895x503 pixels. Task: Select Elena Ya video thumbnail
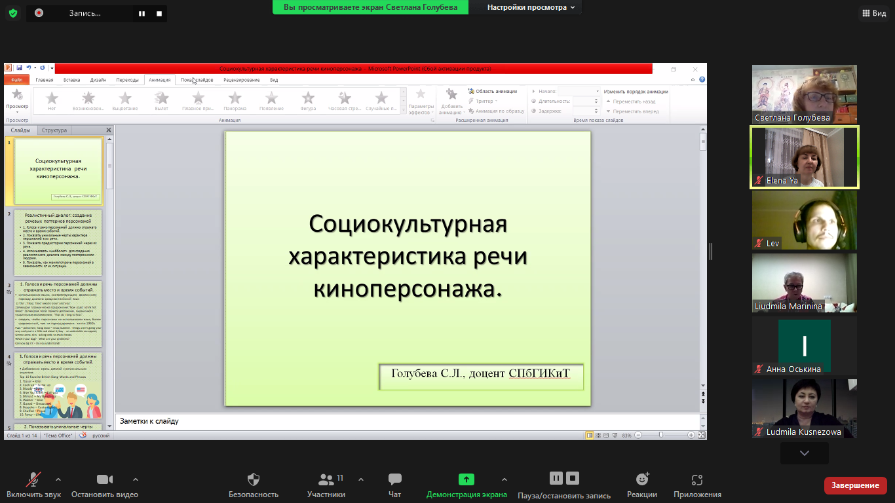(804, 157)
